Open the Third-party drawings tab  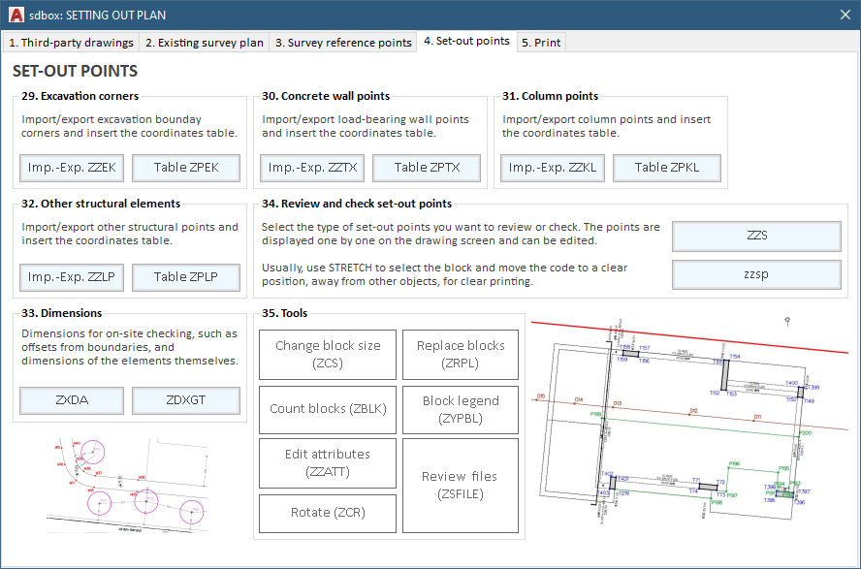(x=71, y=43)
